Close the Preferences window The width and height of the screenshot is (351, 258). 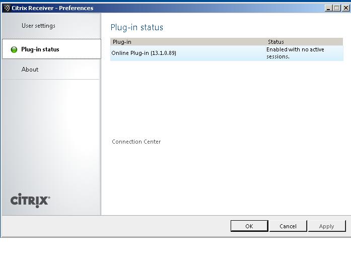click(345, 8)
